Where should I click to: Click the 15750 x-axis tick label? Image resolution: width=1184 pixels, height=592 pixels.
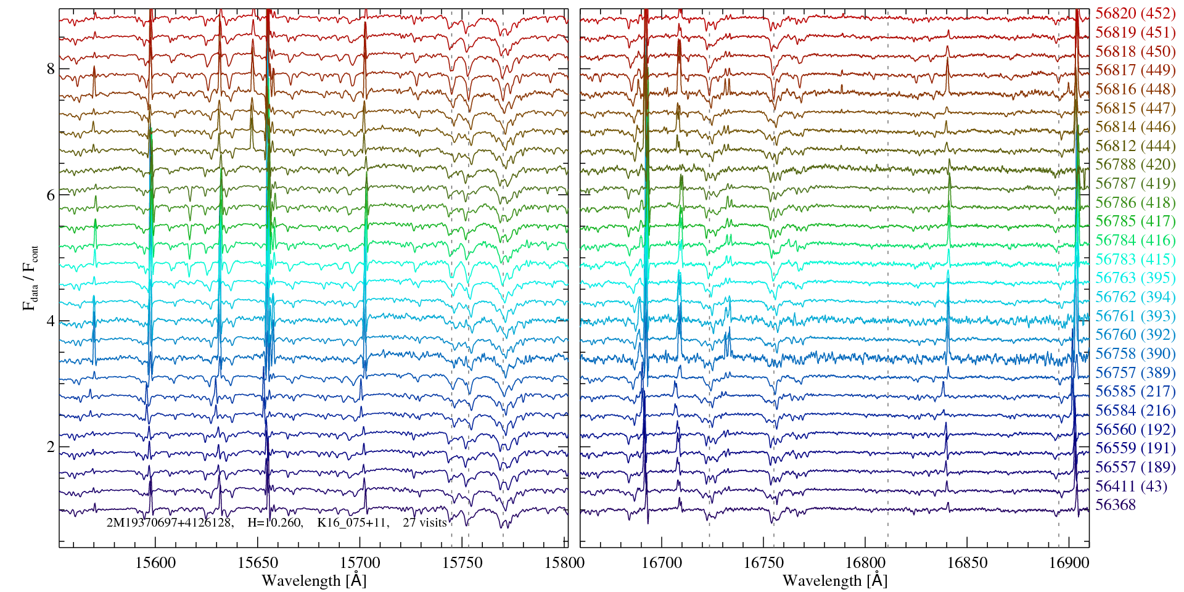point(463,562)
